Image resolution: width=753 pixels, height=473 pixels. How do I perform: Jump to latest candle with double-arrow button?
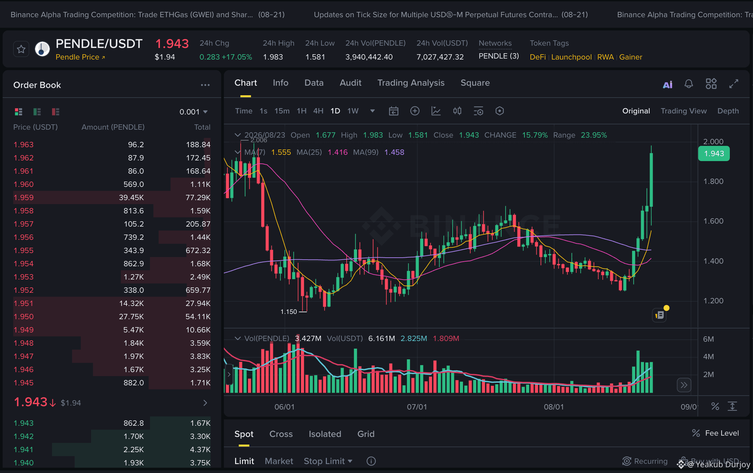click(x=684, y=385)
